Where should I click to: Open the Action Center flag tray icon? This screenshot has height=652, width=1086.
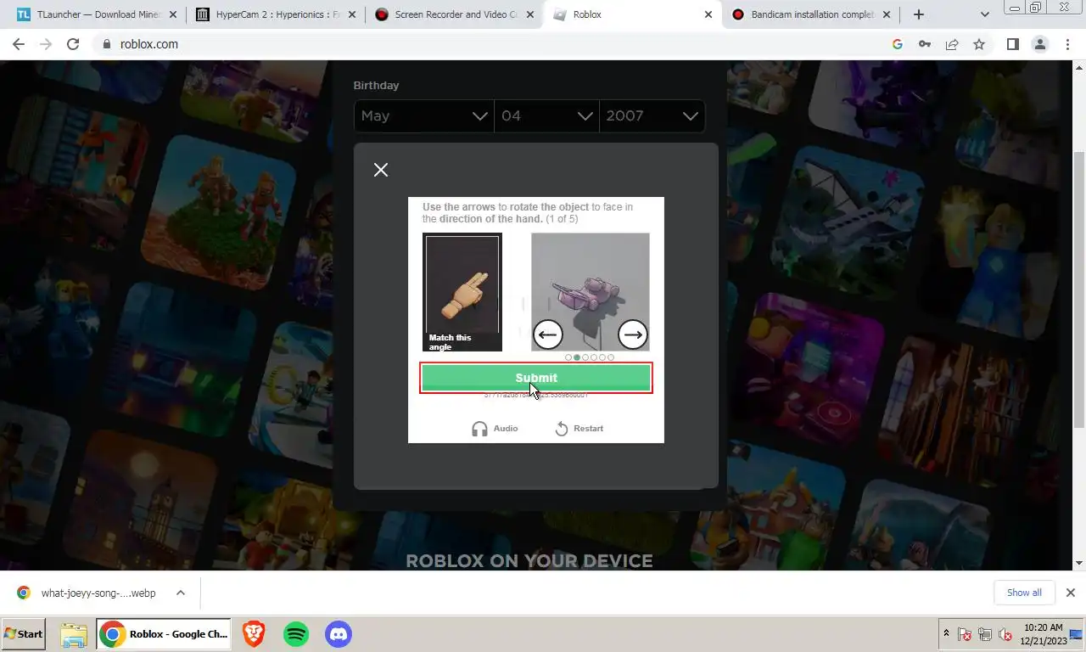pos(965,634)
